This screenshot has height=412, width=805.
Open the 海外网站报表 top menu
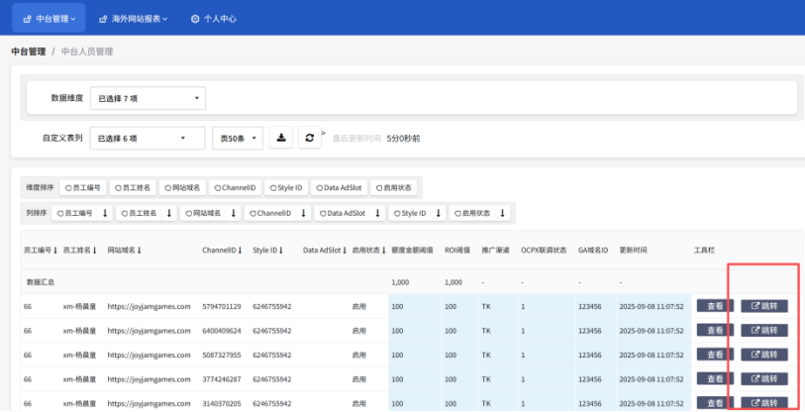(x=133, y=18)
